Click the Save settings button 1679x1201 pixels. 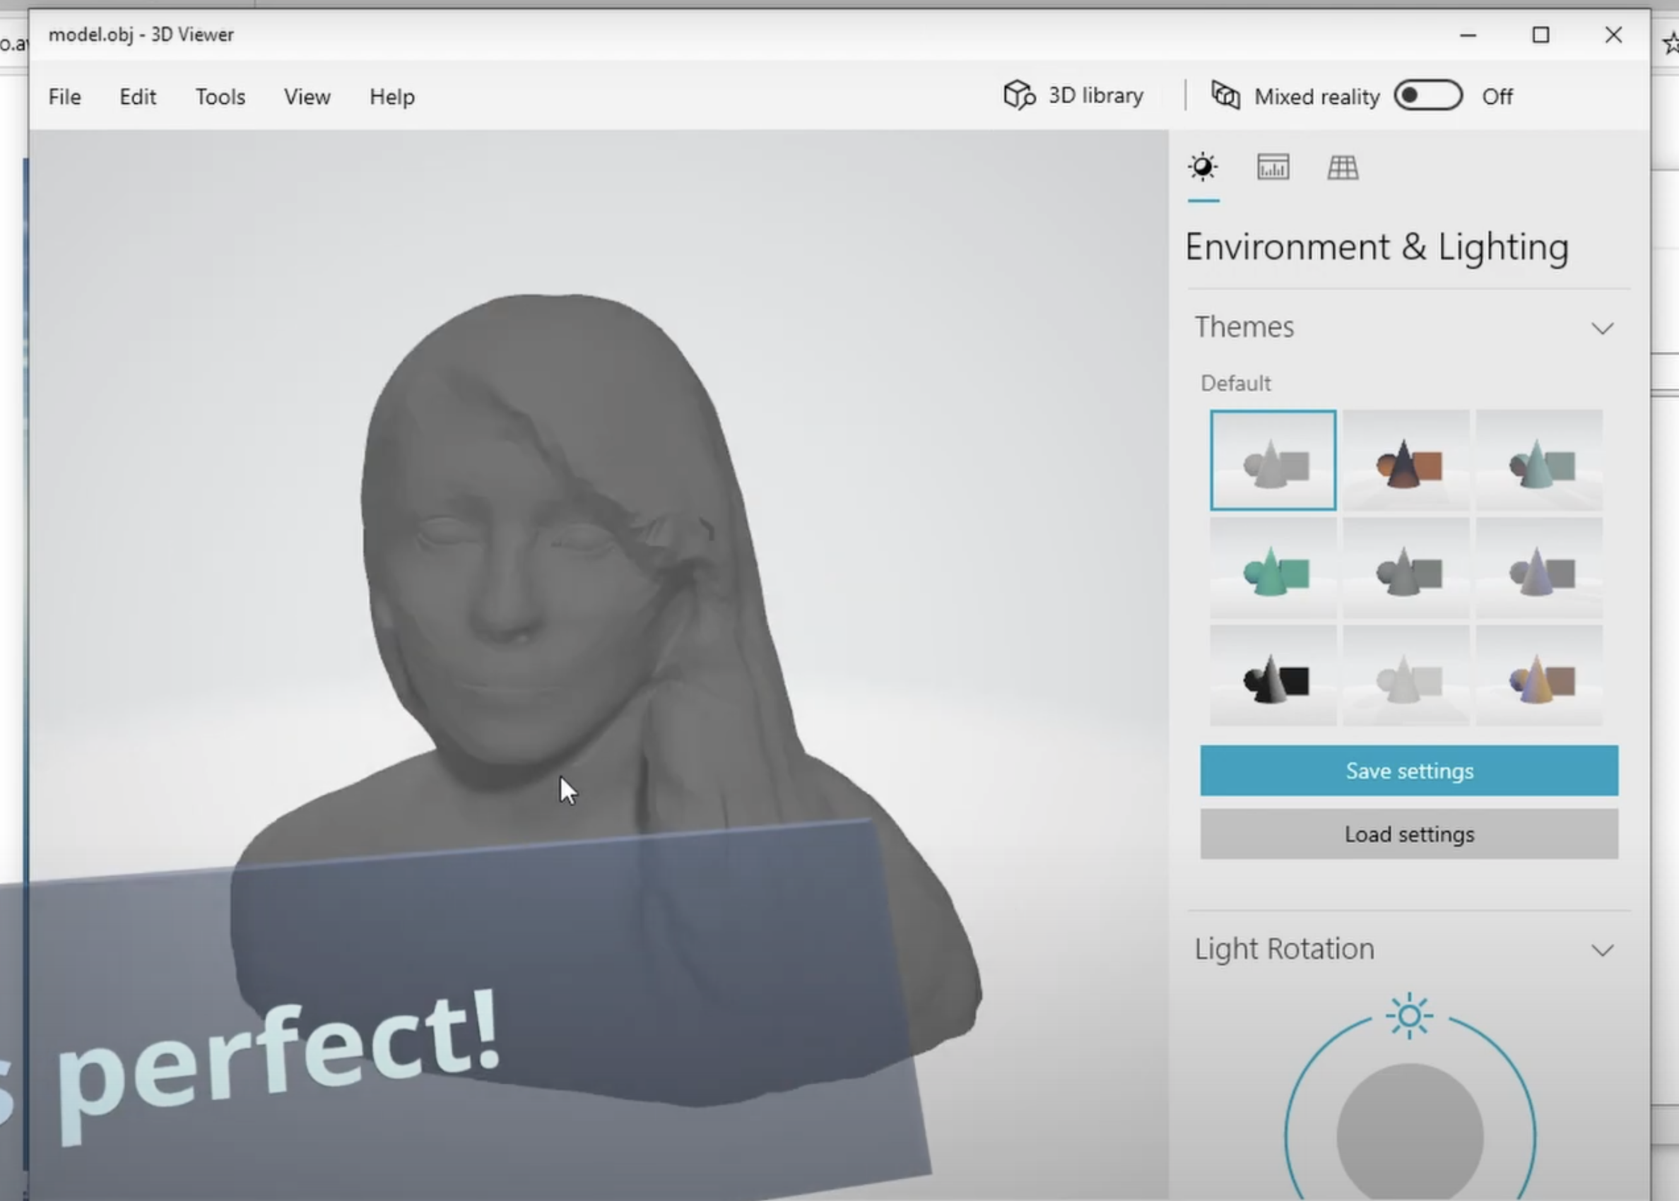point(1408,771)
